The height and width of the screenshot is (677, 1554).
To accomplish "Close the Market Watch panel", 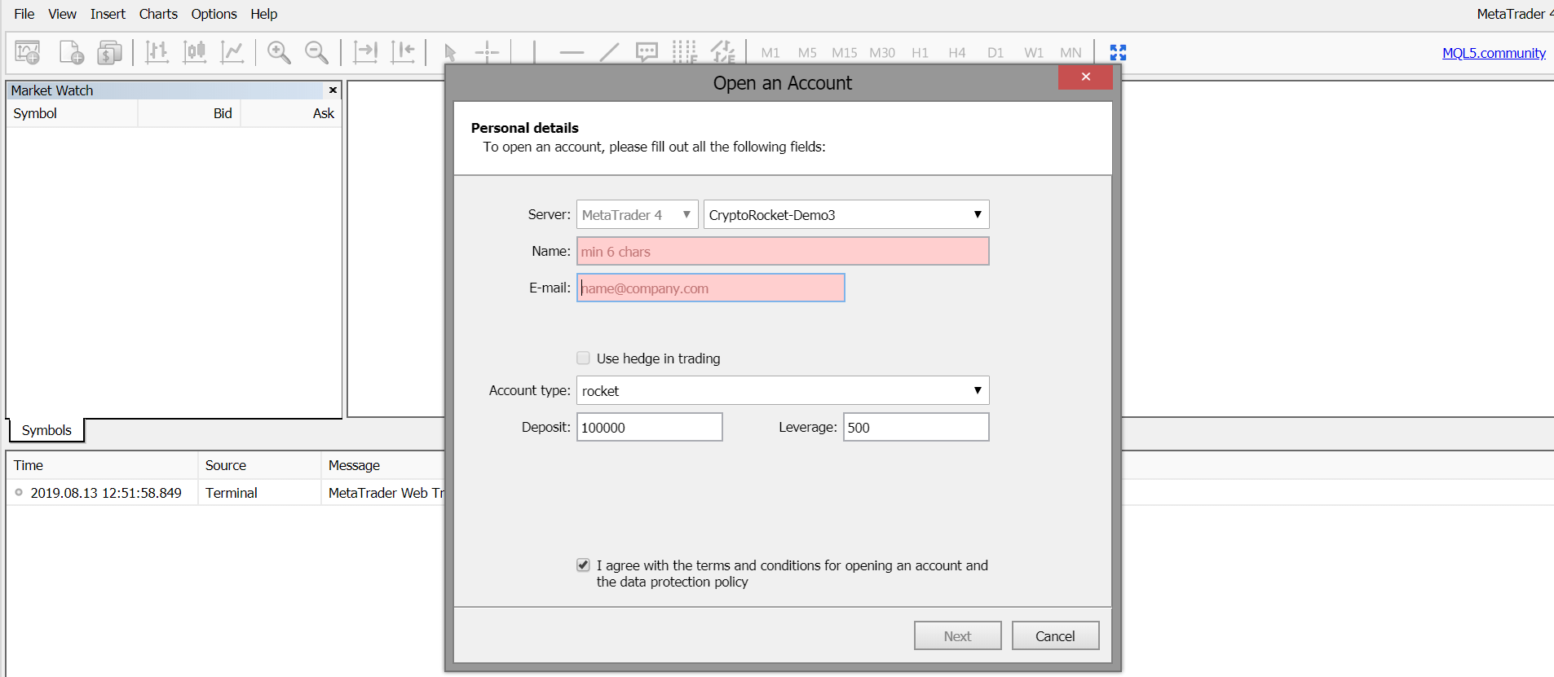I will (333, 90).
